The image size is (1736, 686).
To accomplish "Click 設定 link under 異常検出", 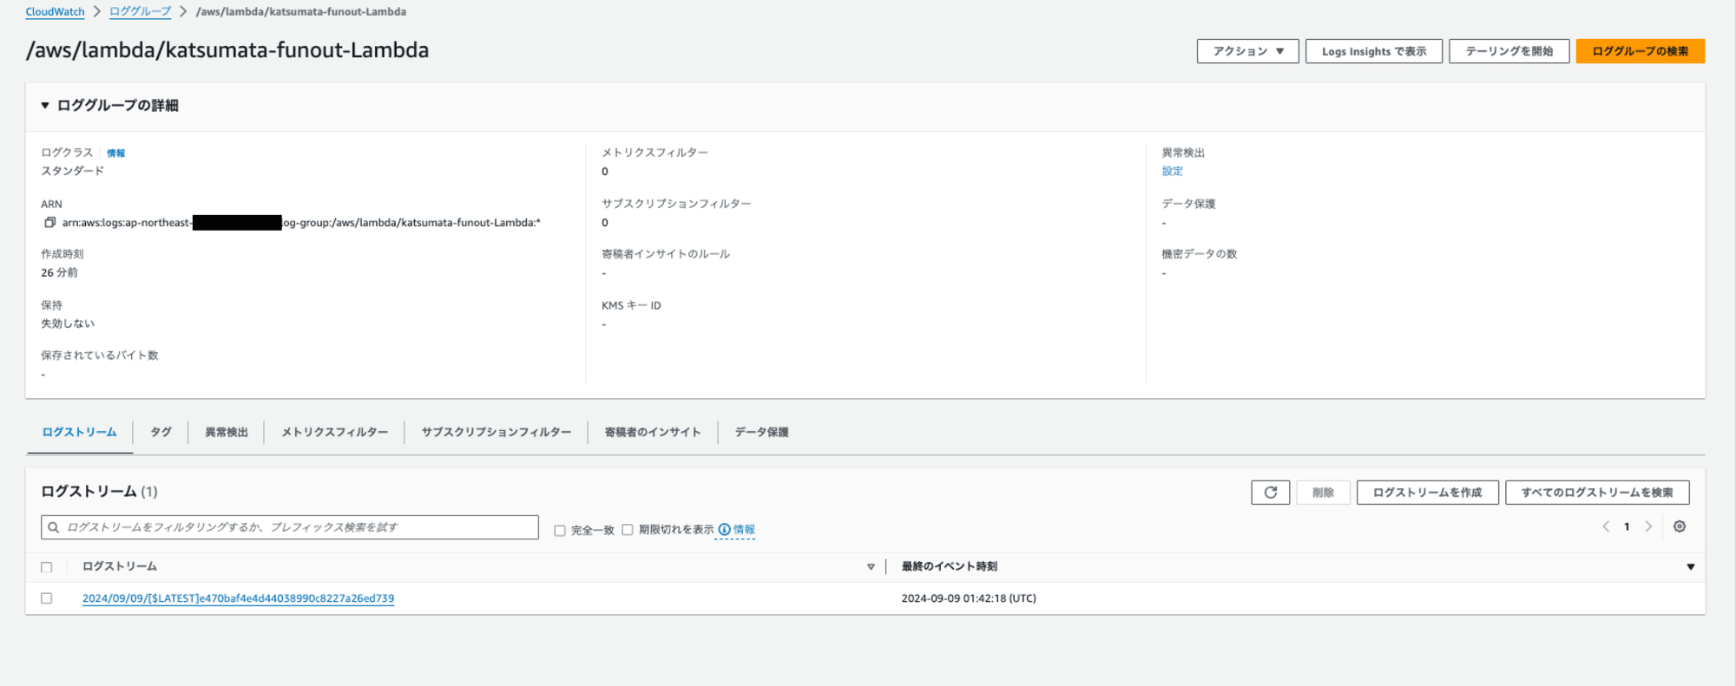I will [1172, 171].
